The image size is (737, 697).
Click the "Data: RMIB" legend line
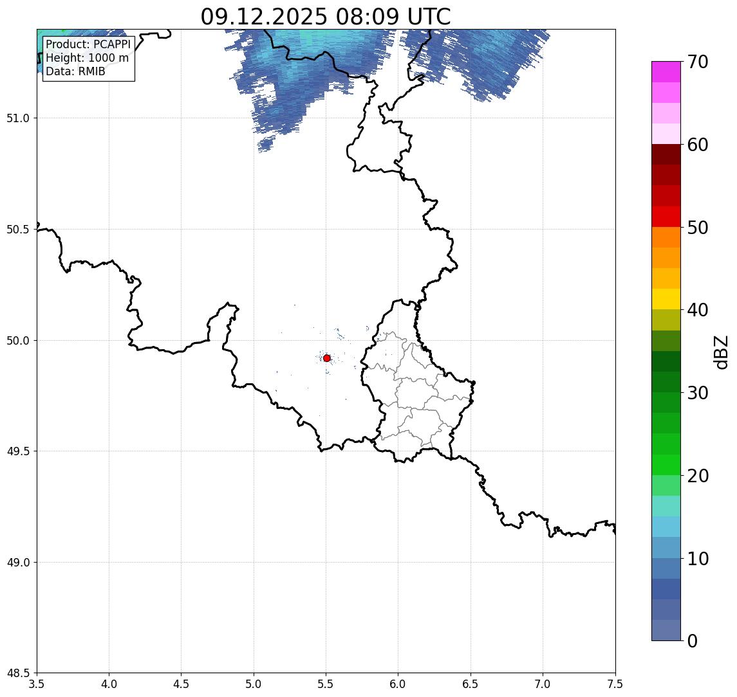click(75, 71)
